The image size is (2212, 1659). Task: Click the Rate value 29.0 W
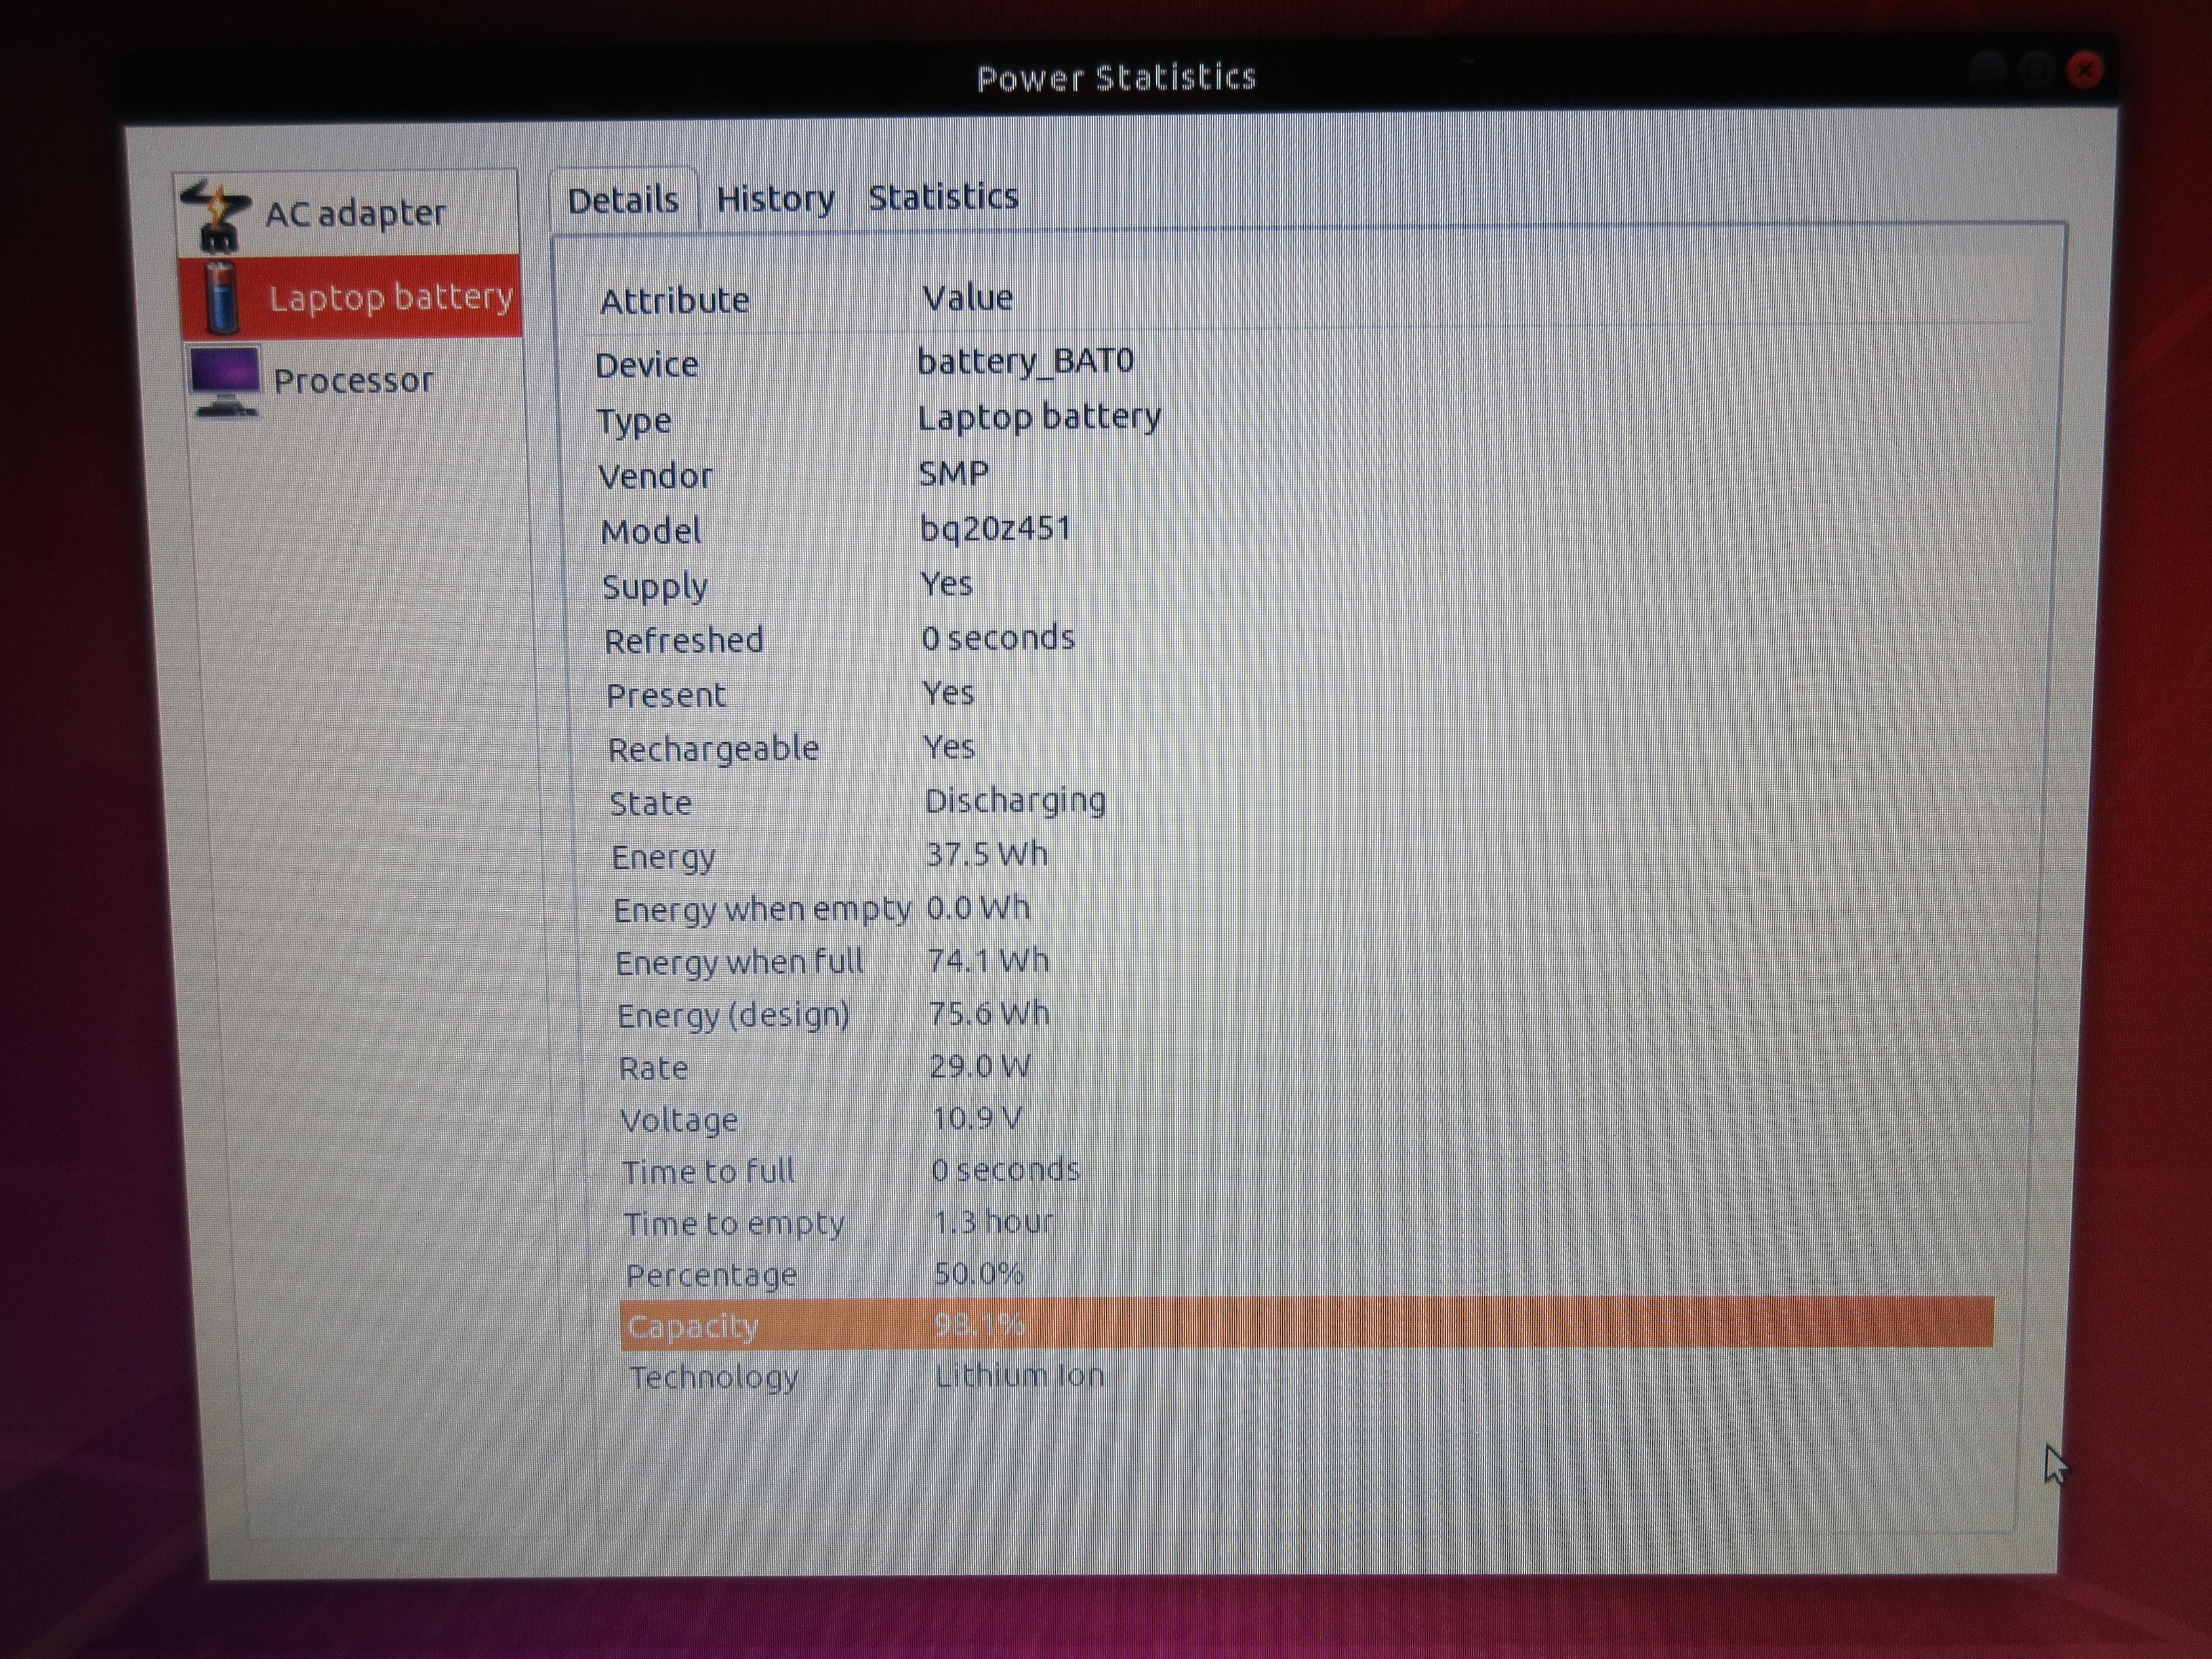tap(979, 1066)
